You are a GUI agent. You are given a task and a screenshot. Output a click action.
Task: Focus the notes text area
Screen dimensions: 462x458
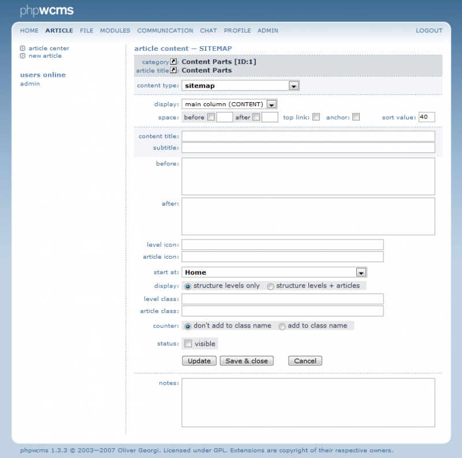point(308,403)
